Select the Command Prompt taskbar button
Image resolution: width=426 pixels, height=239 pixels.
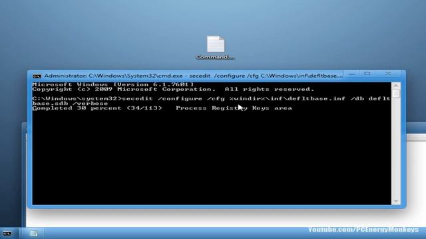(x=7, y=233)
